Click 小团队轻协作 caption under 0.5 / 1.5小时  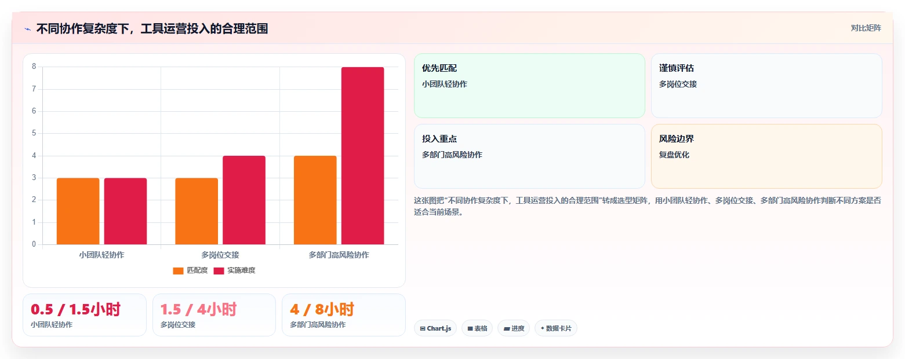pyautogui.click(x=52, y=325)
